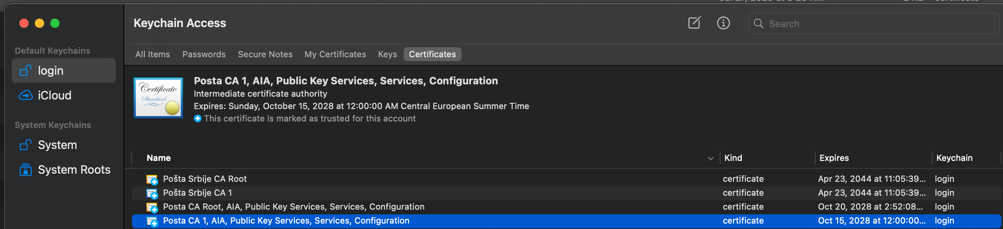This screenshot has width=1003, height=229.
Task: Sort list by Kind column header
Action: 733,158
